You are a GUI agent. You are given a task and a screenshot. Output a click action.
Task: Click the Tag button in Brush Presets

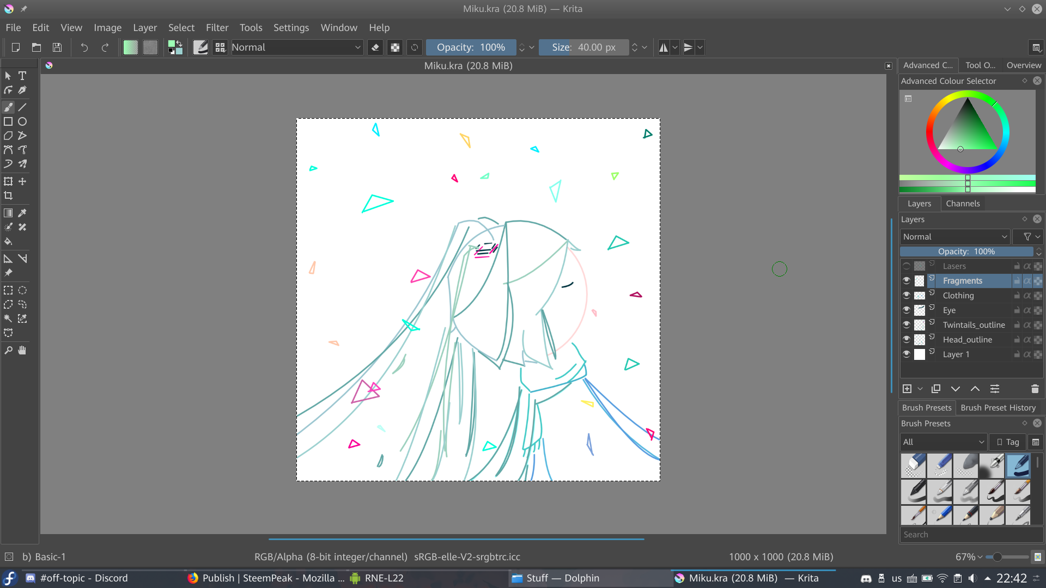pos(1008,442)
